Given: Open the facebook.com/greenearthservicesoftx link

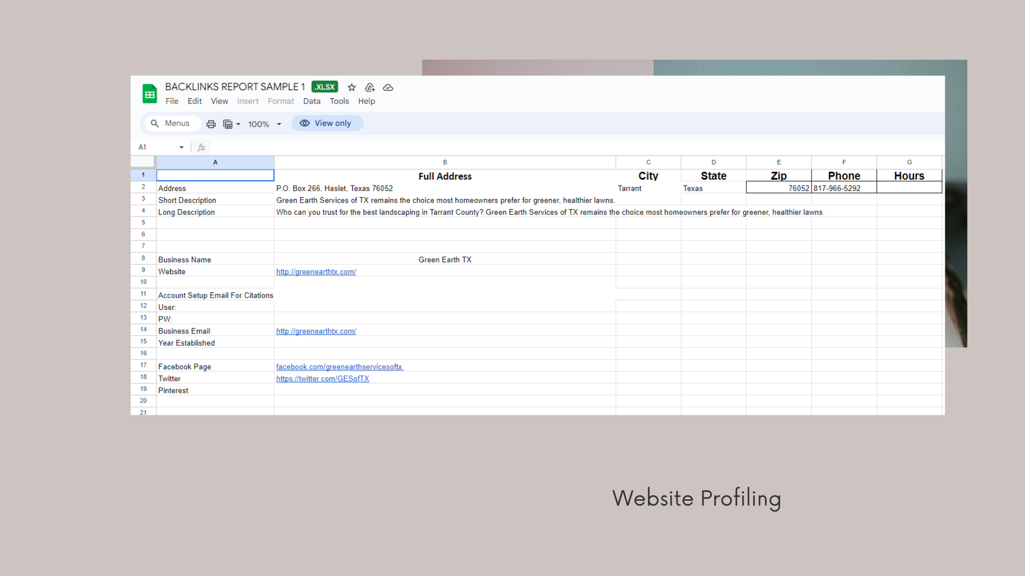Looking at the screenshot, I should (x=340, y=367).
